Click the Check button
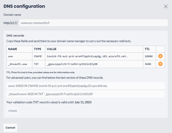This screenshot has width=172, height=133. [13, 111]
